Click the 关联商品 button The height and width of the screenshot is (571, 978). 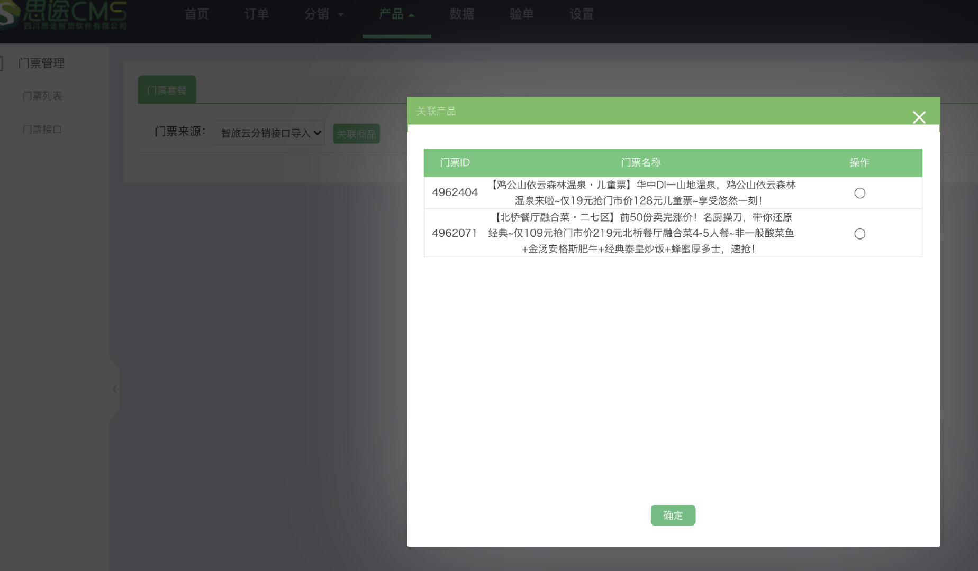[x=356, y=134]
